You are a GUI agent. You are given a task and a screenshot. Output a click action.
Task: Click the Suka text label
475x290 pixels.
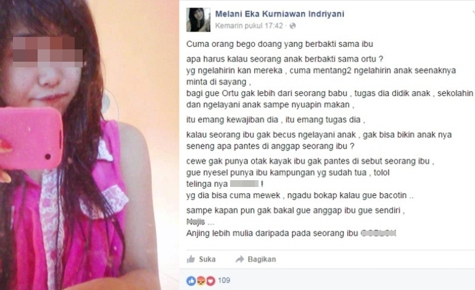207,259
